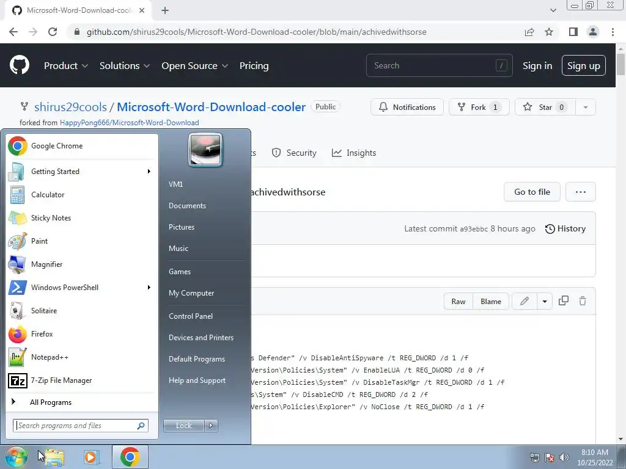The width and height of the screenshot is (626, 469).
Task: Open edit options dropdown arrow beside pencil
Action: coord(545,301)
